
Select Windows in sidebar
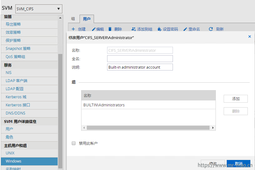click(x=29, y=161)
